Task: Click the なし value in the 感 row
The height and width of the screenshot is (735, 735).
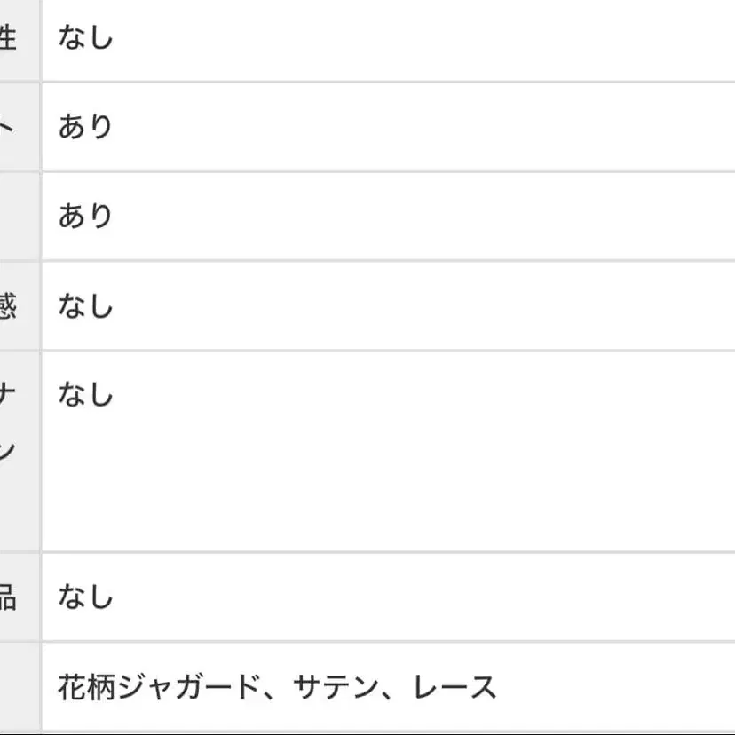Action: (x=86, y=306)
